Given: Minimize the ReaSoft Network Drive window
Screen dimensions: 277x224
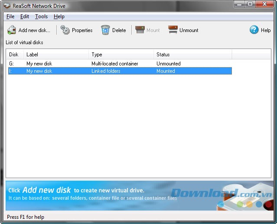Looking at the screenshot, I should (239, 4).
